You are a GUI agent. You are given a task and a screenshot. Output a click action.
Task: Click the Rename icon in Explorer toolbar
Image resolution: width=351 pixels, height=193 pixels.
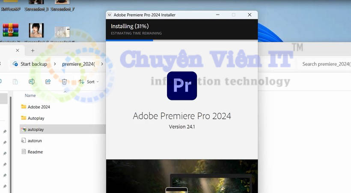(32, 81)
